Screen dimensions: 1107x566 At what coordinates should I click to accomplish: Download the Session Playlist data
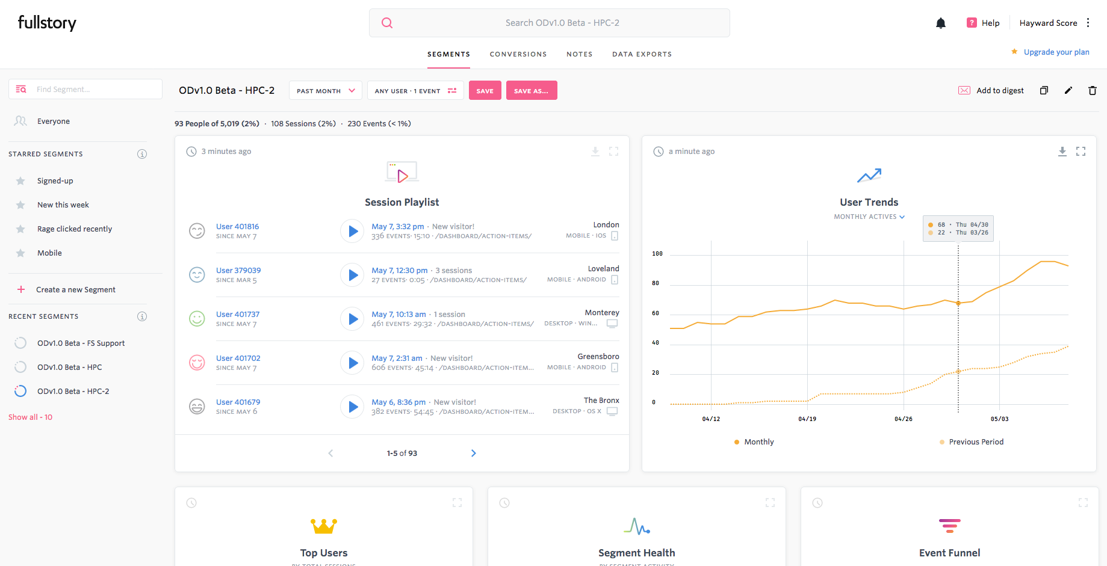[x=595, y=152]
